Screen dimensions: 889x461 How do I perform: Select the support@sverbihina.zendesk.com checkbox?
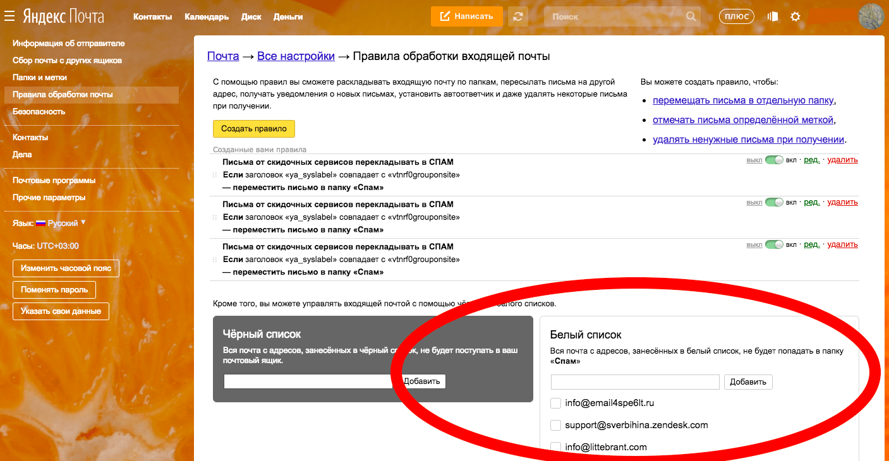click(556, 425)
